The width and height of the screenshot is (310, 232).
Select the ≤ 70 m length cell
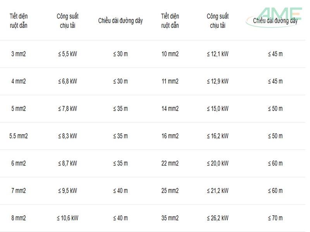(276, 218)
